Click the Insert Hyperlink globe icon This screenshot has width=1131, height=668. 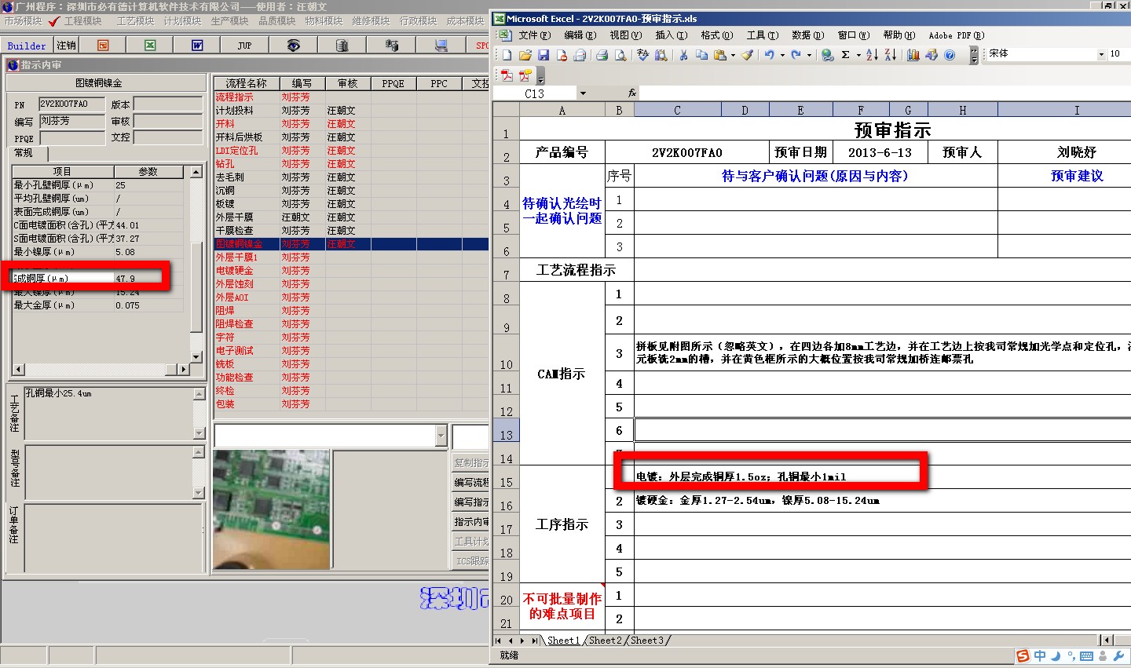(827, 55)
